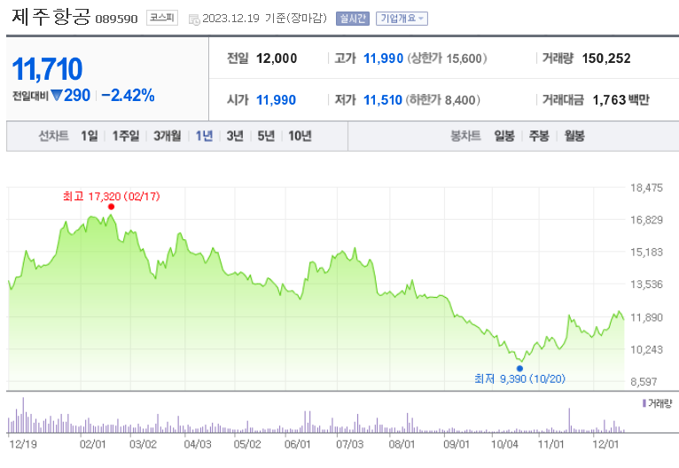This screenshot has height=468, width=679.
Task: Click the 02/01 date axis label
Action: [93, 444]
